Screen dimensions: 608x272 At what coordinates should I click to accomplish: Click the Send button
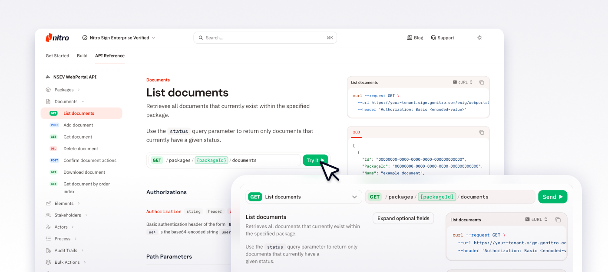tap(553, 197)
